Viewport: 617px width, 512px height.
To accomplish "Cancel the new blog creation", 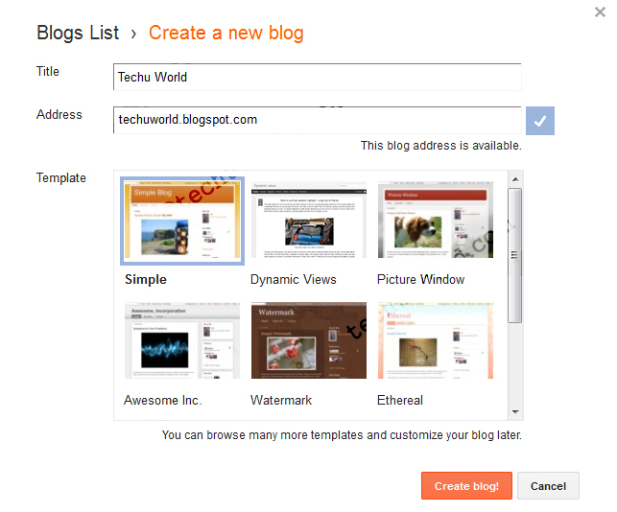I will [548, 486].
